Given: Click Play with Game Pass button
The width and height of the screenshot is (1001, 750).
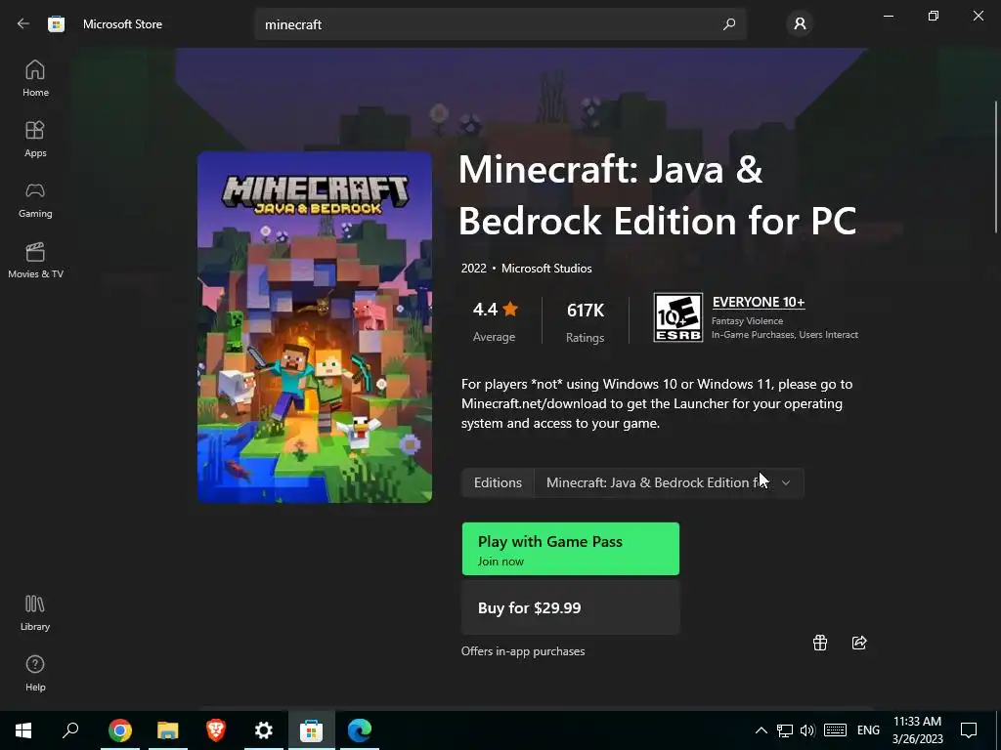Looking at the screenshot, I should coord(571,549).
